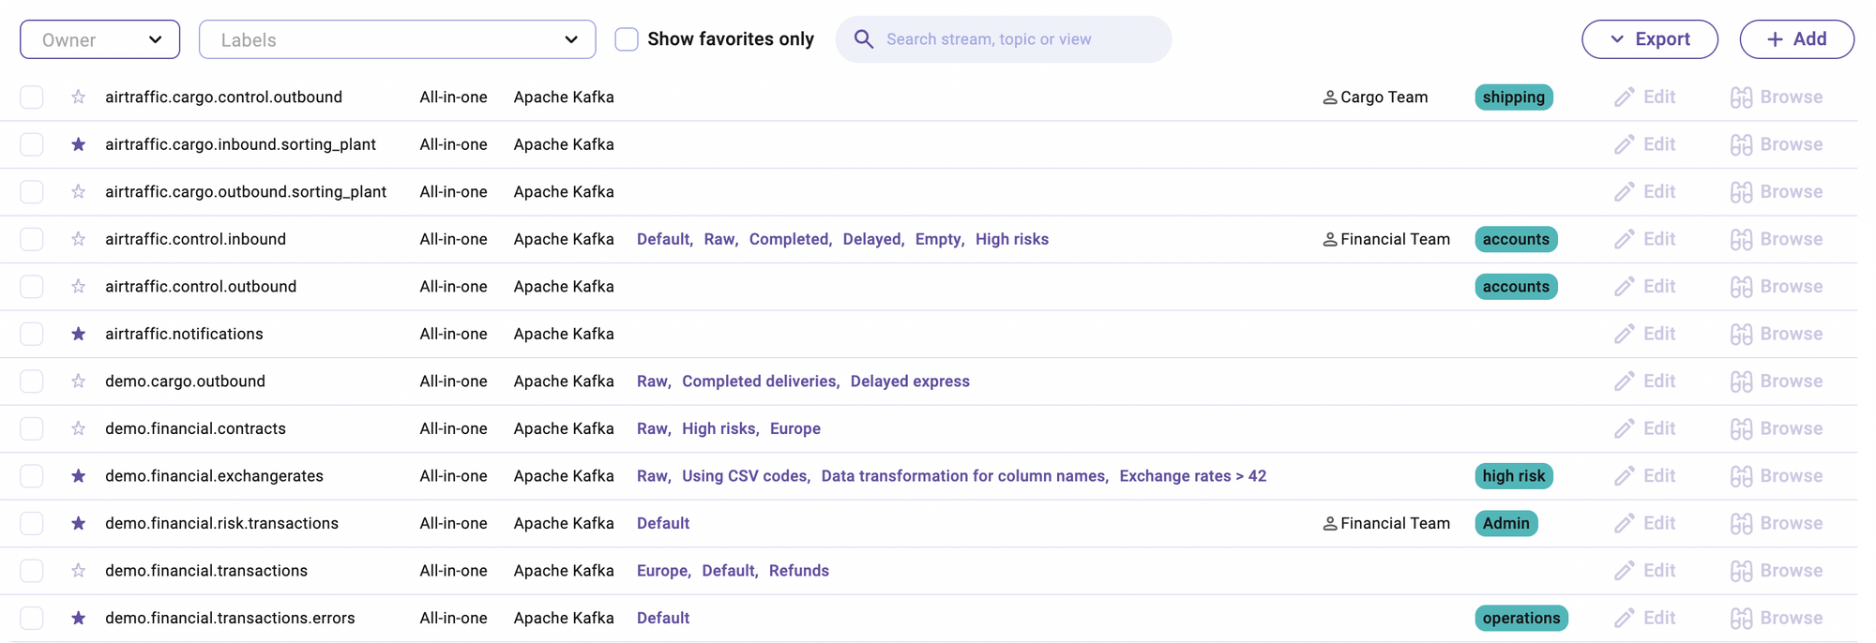Screen dimensions: 1876x643
Task: Click Cargo Team owner person icon
Action: [1330, 97]
